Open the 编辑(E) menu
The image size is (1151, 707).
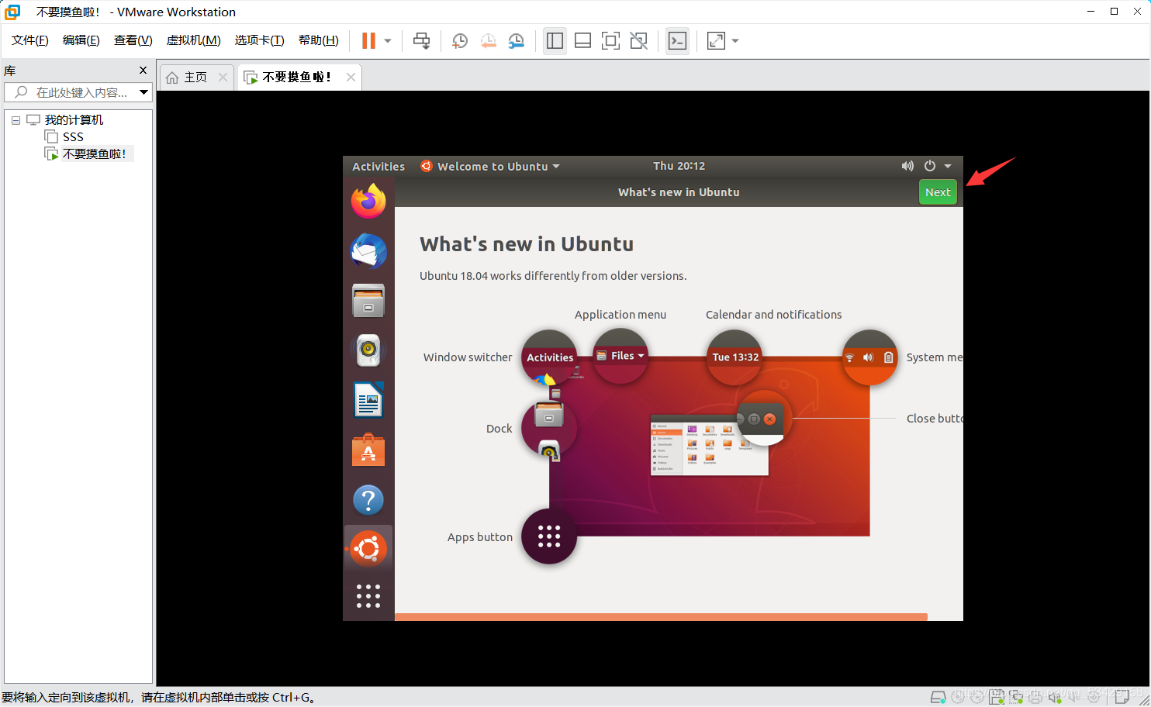coord(81,40)
